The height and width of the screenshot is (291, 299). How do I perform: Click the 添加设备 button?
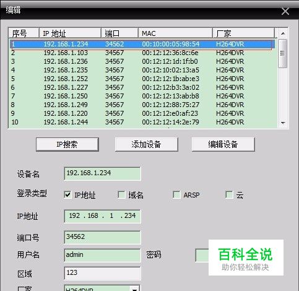click(x=146, y=144)
